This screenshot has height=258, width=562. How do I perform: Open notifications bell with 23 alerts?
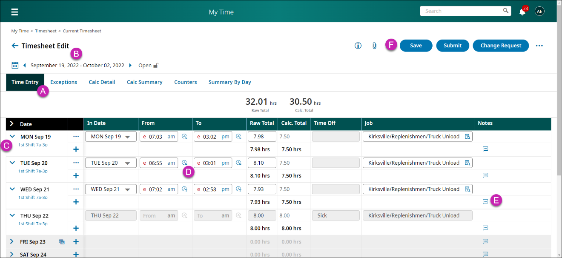(x=522, y=11)
